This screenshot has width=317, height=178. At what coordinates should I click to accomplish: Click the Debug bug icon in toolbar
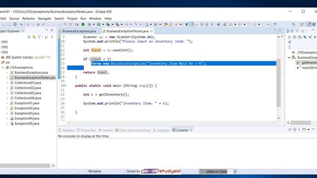click(x=89, y=24)
